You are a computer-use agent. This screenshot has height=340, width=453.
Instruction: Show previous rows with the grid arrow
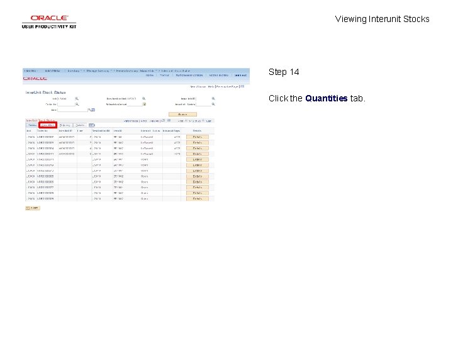186,120
